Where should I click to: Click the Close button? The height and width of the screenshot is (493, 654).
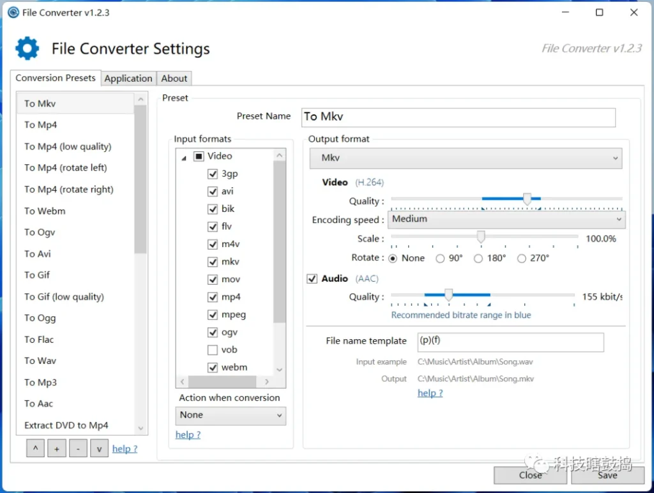530,475
